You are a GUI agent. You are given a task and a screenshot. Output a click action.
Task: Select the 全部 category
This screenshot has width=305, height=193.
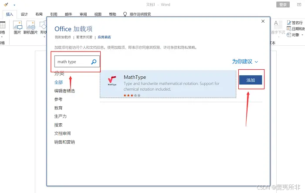coord(58,82)
